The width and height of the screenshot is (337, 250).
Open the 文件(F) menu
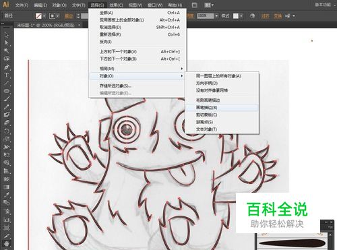22,5
